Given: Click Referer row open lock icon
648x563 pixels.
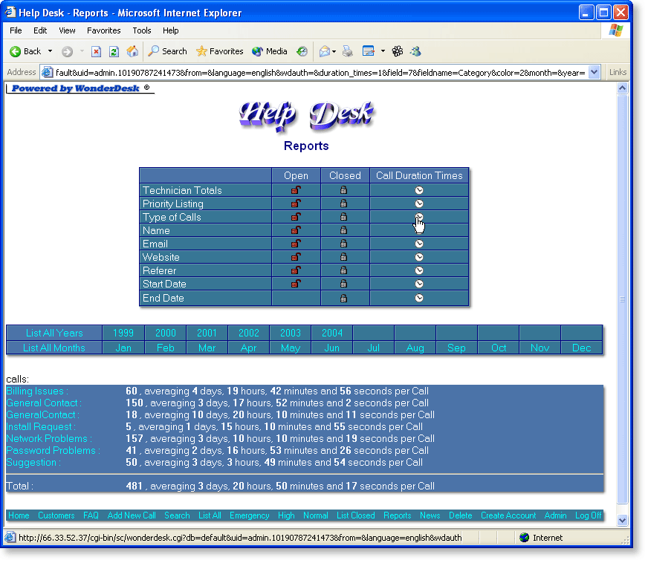Looking at the screenshot, I should click(296, 270).
